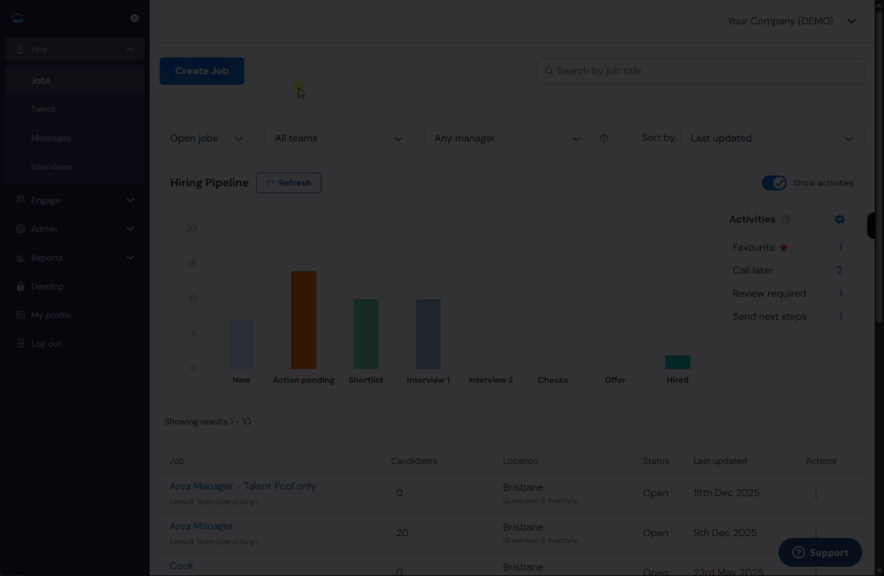This screenshot has height=576, width=884.
Task: Go to Jobs in the sidebar
Action: [75, 80]
